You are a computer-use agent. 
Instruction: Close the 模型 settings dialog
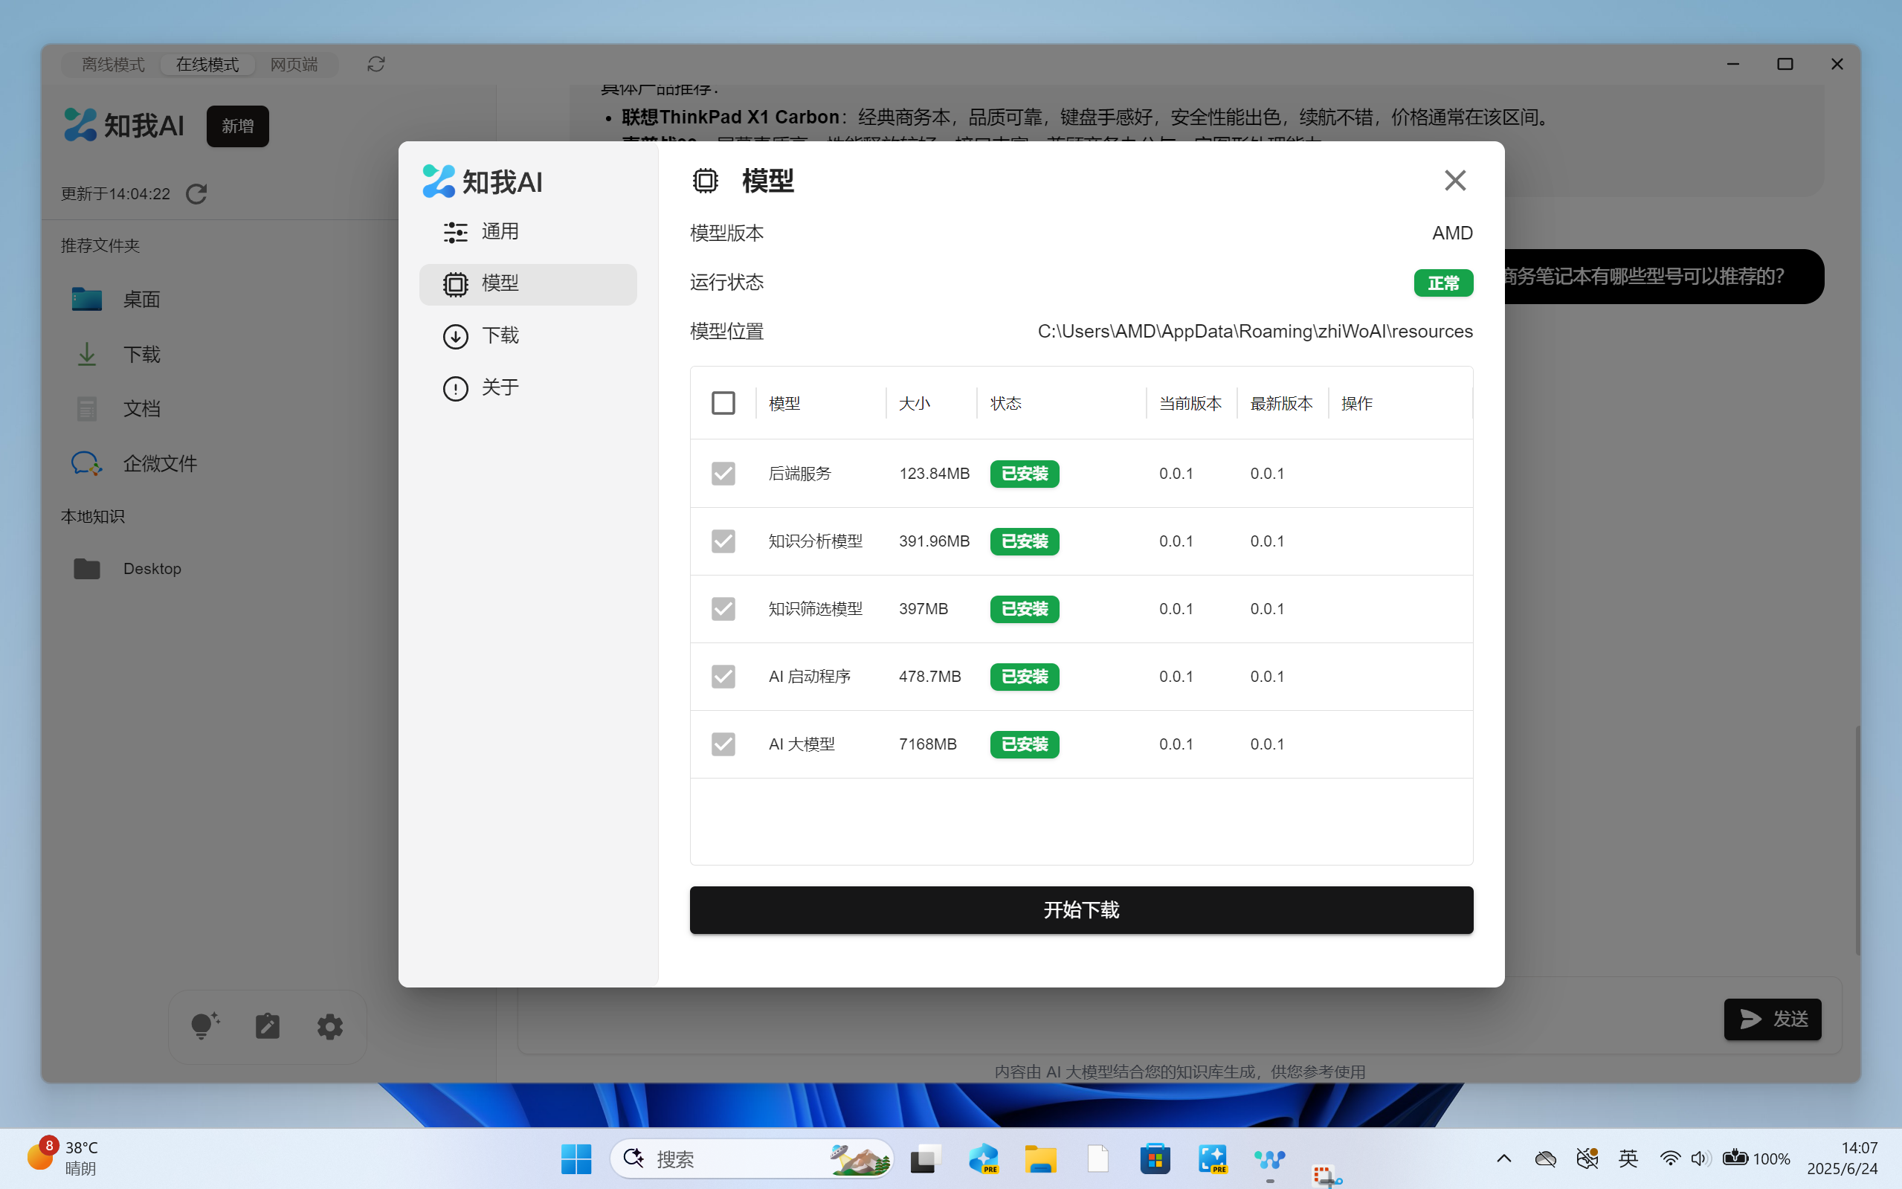(x=1454, y=180)
